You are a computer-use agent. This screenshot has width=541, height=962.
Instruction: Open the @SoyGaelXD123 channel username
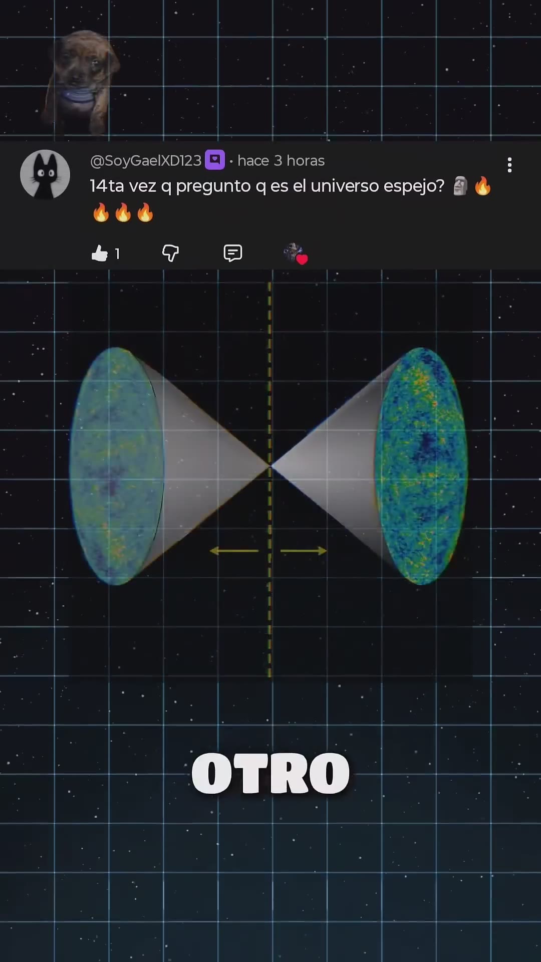[x=146, y=161]
